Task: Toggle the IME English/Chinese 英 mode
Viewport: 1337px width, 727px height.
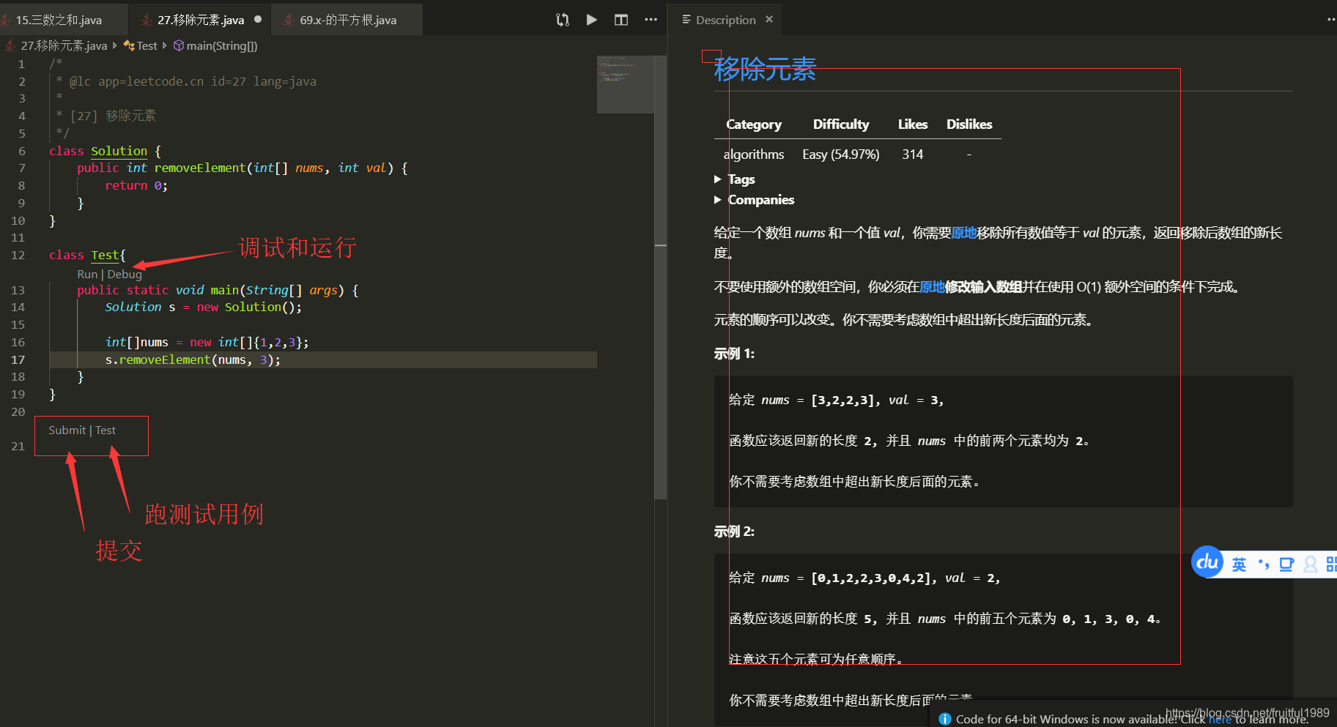Action: click(x=1239, y=564)
